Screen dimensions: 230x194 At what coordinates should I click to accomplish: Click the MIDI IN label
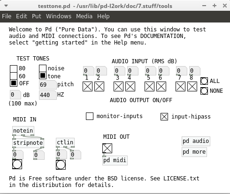[24, 119]
